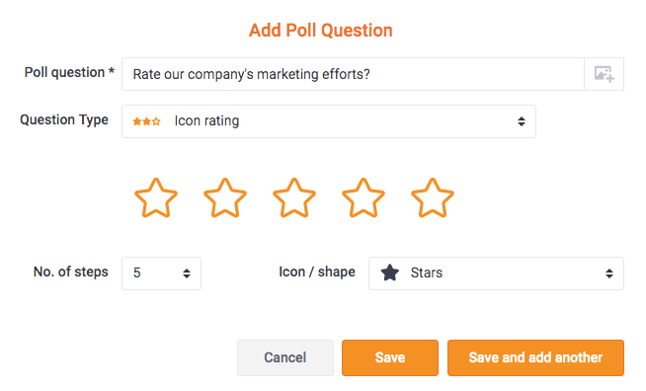Open the No. of steps dropdown
The width and height of the screenshot is (646, 391).
pyautogui.click(x=162, y=274)
